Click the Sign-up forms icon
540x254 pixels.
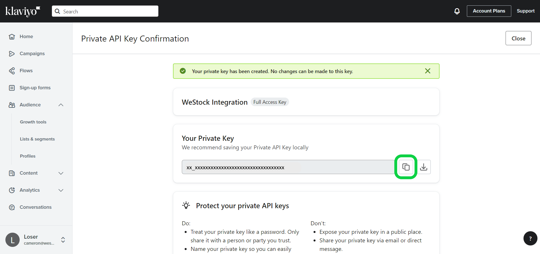click(x=12, y=88)
